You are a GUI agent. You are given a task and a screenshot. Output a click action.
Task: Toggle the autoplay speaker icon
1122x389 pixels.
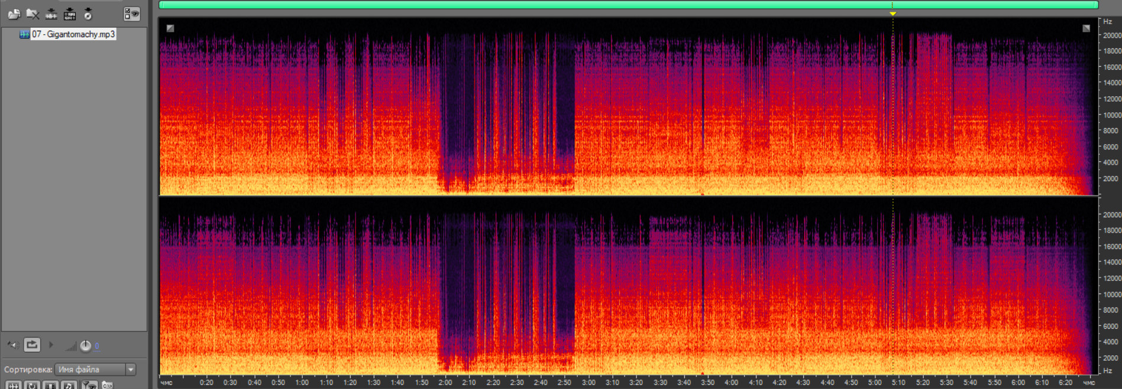pos(12,345)
